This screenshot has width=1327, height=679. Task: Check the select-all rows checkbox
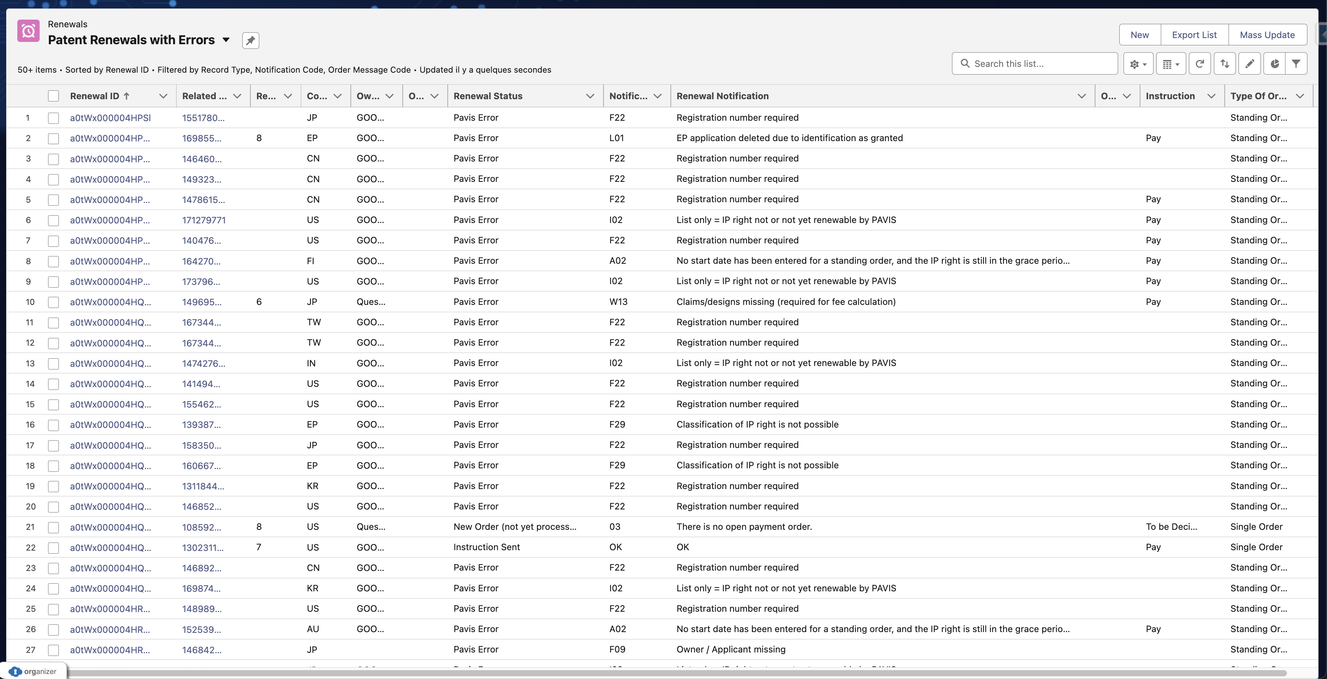(x=53, y=96)
